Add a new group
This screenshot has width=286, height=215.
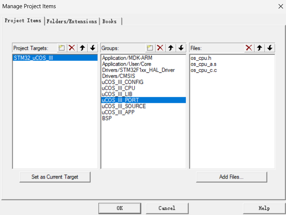pos(150,48)
